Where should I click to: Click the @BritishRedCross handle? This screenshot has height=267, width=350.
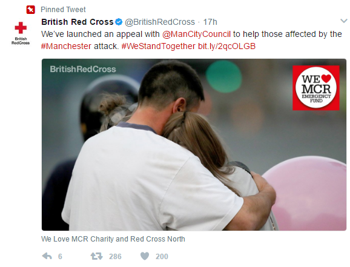(160, 22)
